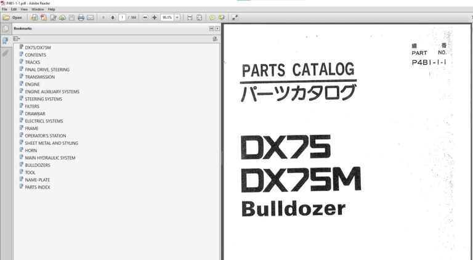
Task: Jump to the PARTS INDEX bookmark
Action: 38,187
